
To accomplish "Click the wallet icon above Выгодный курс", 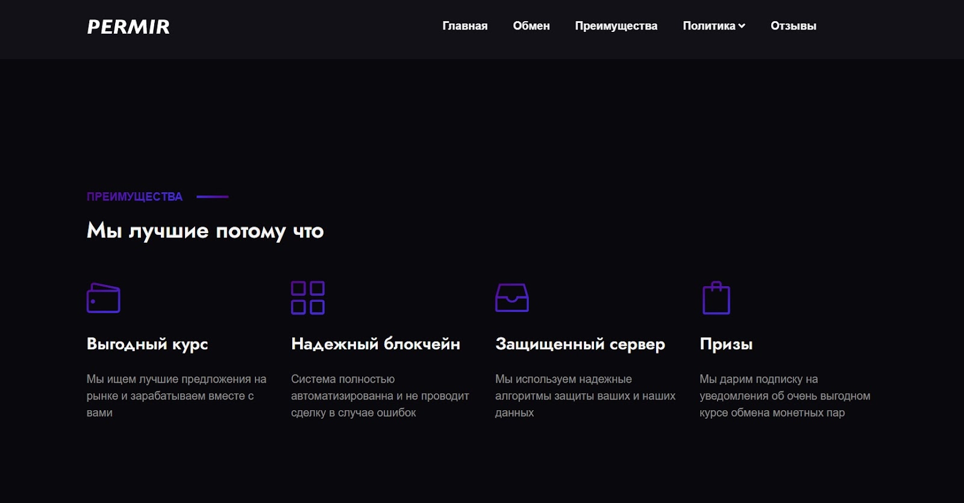I will pyautogui.click(x=104, y=298).
